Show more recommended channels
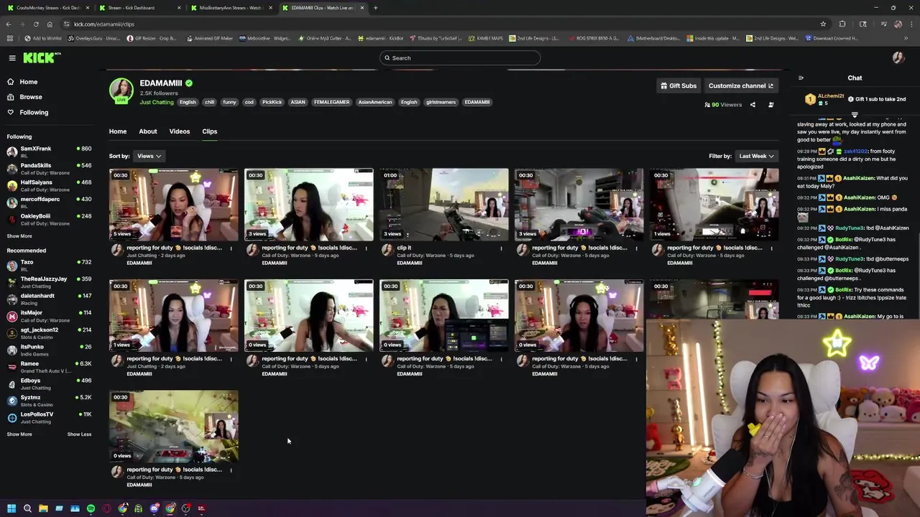 [19, 434]
